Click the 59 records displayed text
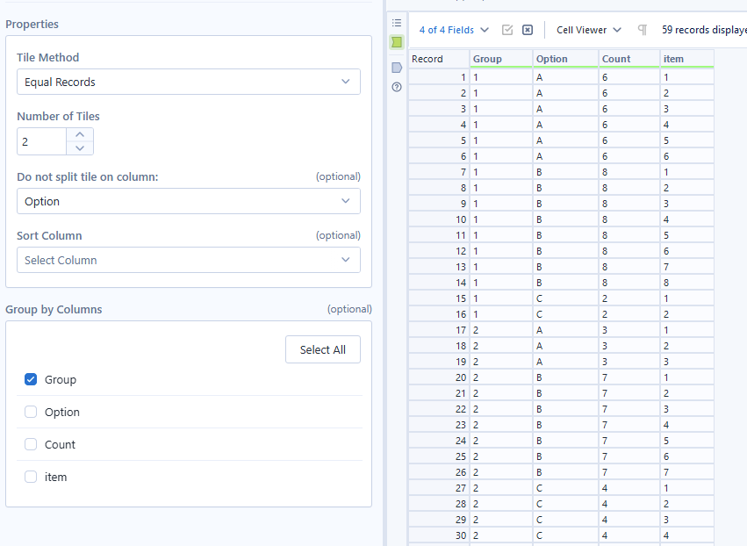This screenshot has height=546, width=747. [x=704, y=30]
